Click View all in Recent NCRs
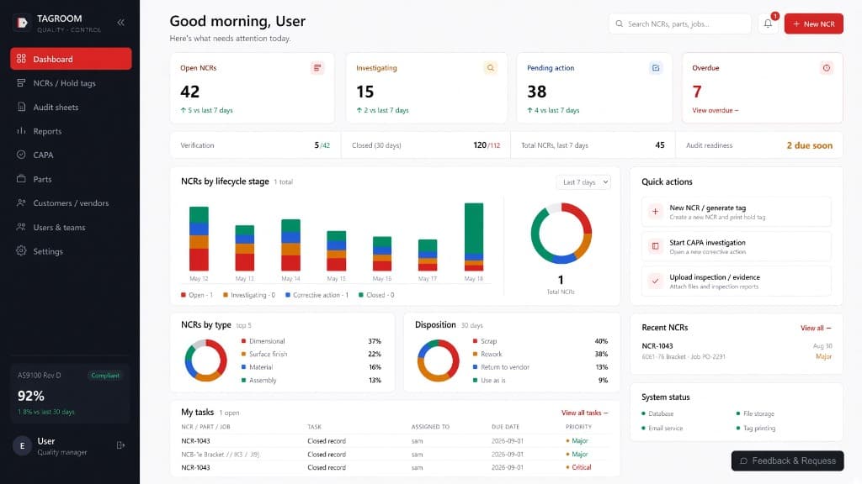 816,328
